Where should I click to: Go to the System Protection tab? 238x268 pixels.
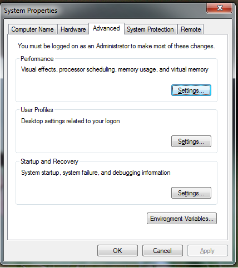tap(150, 29)
